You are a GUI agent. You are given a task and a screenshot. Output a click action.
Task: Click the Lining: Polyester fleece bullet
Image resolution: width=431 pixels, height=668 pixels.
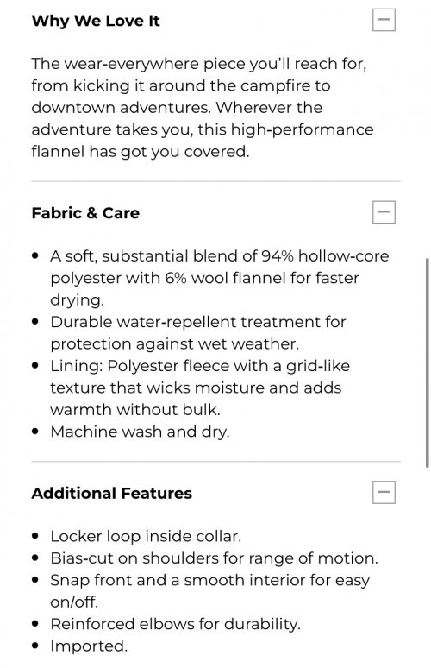pos(200,388)
